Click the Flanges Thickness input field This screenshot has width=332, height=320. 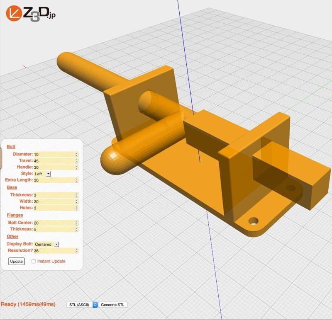click(56, 229)
